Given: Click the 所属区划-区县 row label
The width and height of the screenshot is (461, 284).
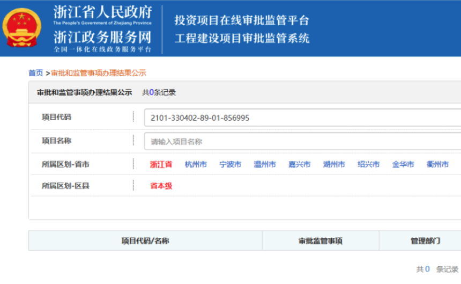Looking at the screenshot, I should [65, 186].
